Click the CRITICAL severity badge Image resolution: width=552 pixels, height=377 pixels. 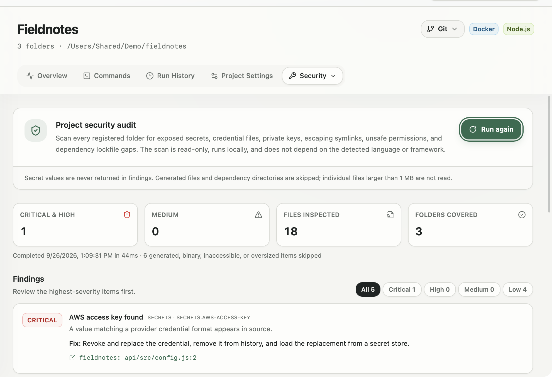click(x=42, y=320)
